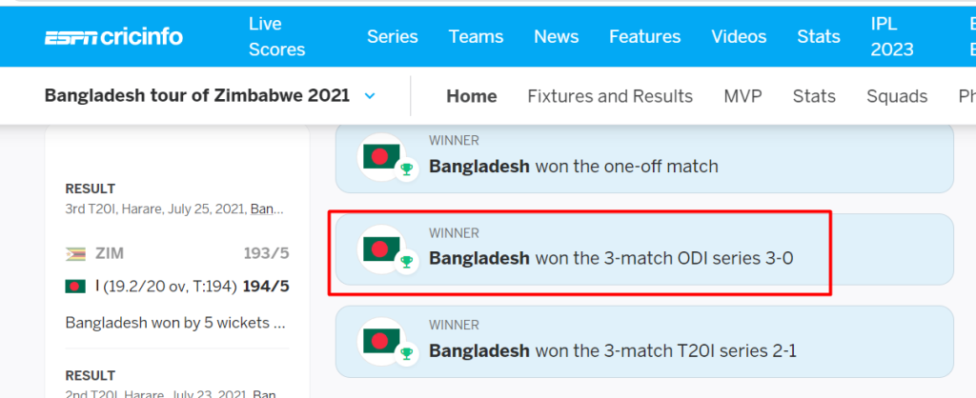
Task: Open the Series menu
Action: pos(392,37)
